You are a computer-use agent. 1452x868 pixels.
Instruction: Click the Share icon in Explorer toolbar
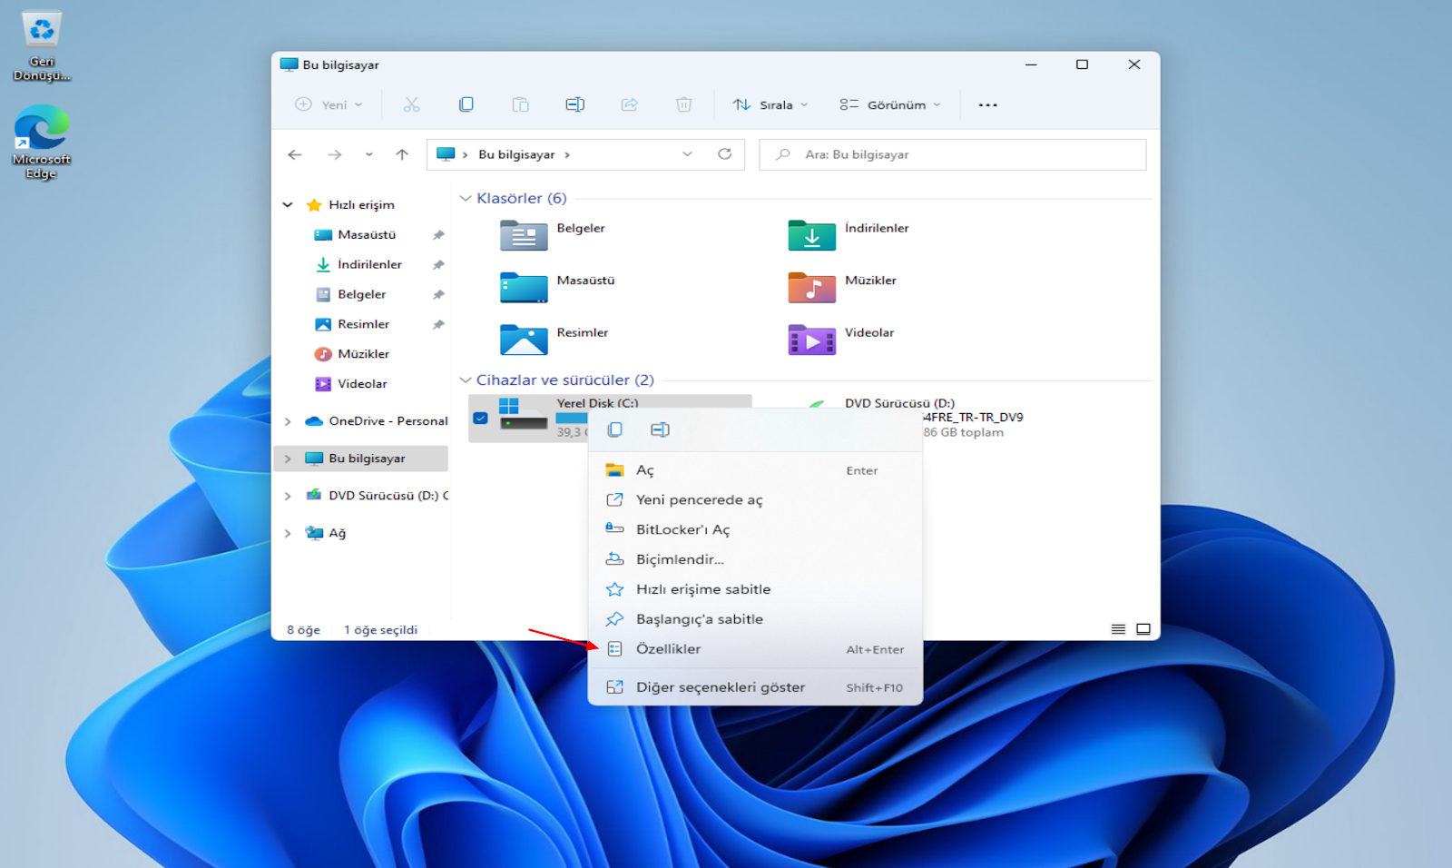pos(629,104)
